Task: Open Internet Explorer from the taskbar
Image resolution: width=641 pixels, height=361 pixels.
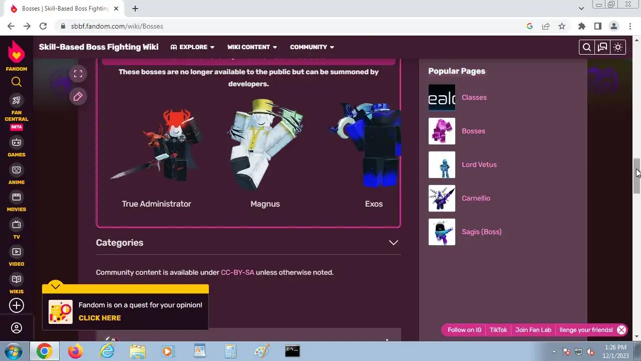Action: pos(107,351)
